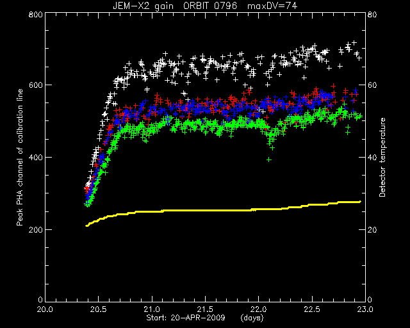This screenshot has height=328, width=410.
Task: Click the right axis label 80
Action: tap(372, 14)
